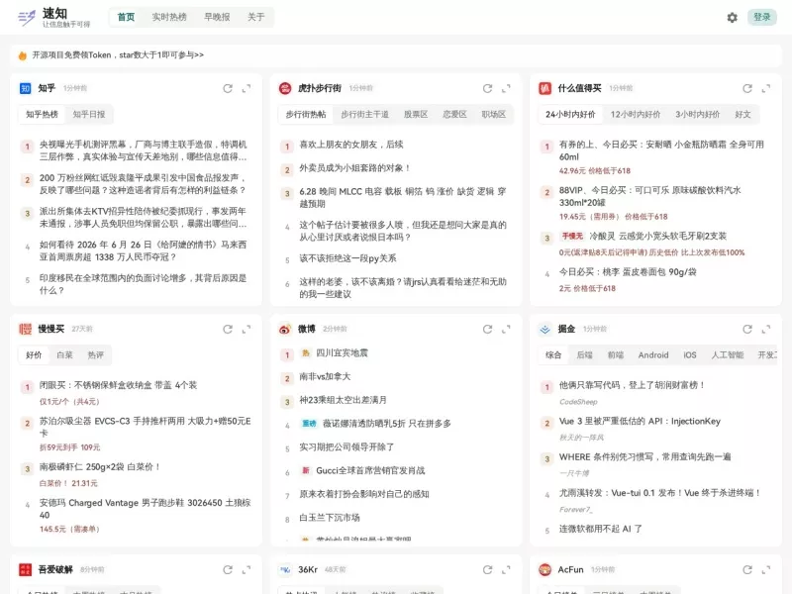Expand the 虎扑步行街 card fullscreen
Viewport: 792px width, 594px height.
(x=506, y=88)
